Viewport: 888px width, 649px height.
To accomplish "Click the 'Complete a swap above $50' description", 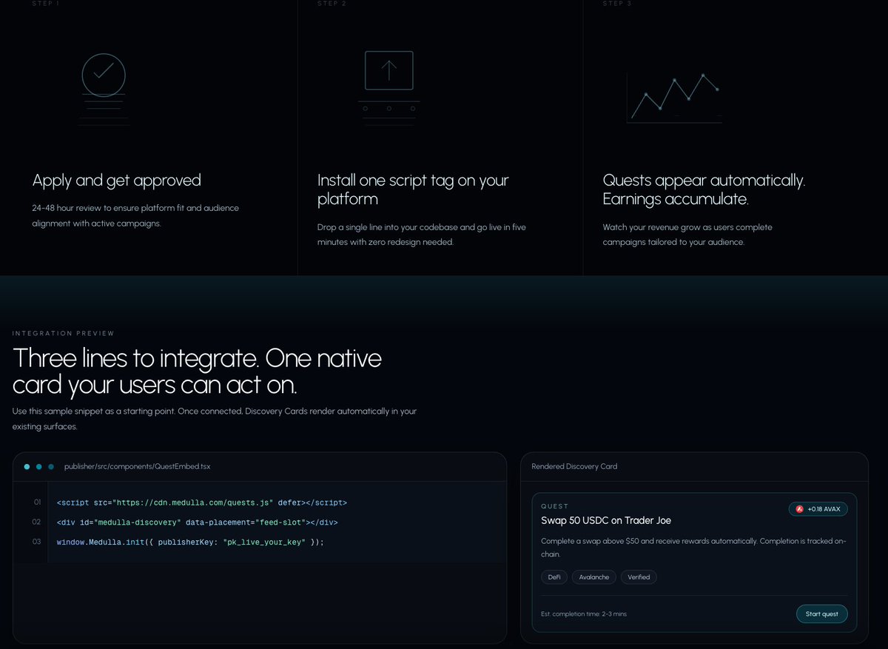I will (693, 548).
